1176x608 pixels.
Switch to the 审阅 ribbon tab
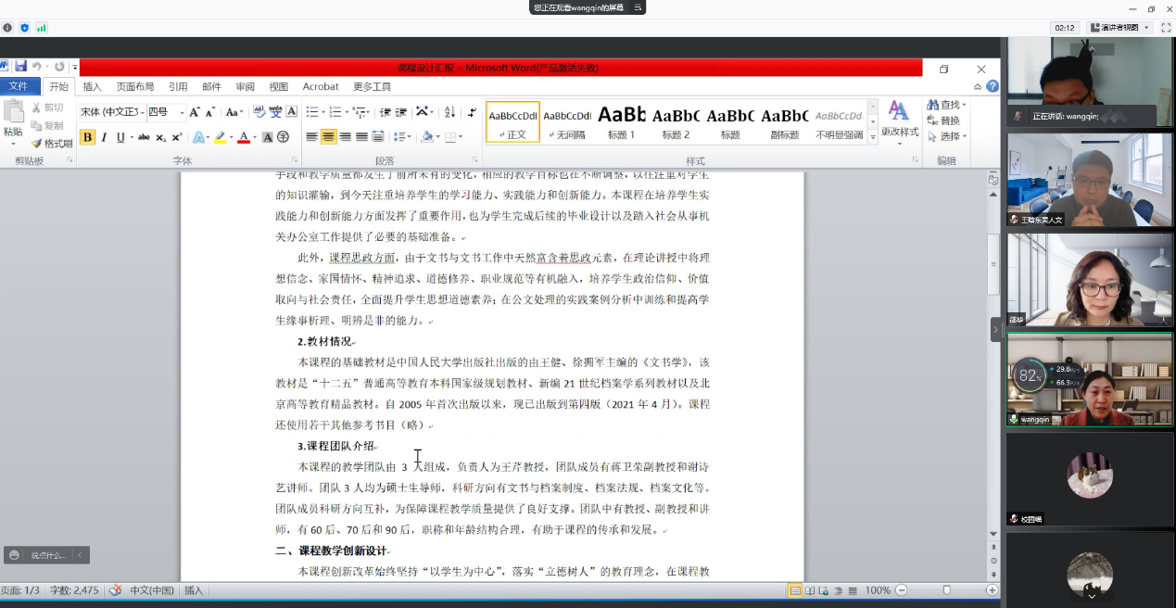coord(245,86)
